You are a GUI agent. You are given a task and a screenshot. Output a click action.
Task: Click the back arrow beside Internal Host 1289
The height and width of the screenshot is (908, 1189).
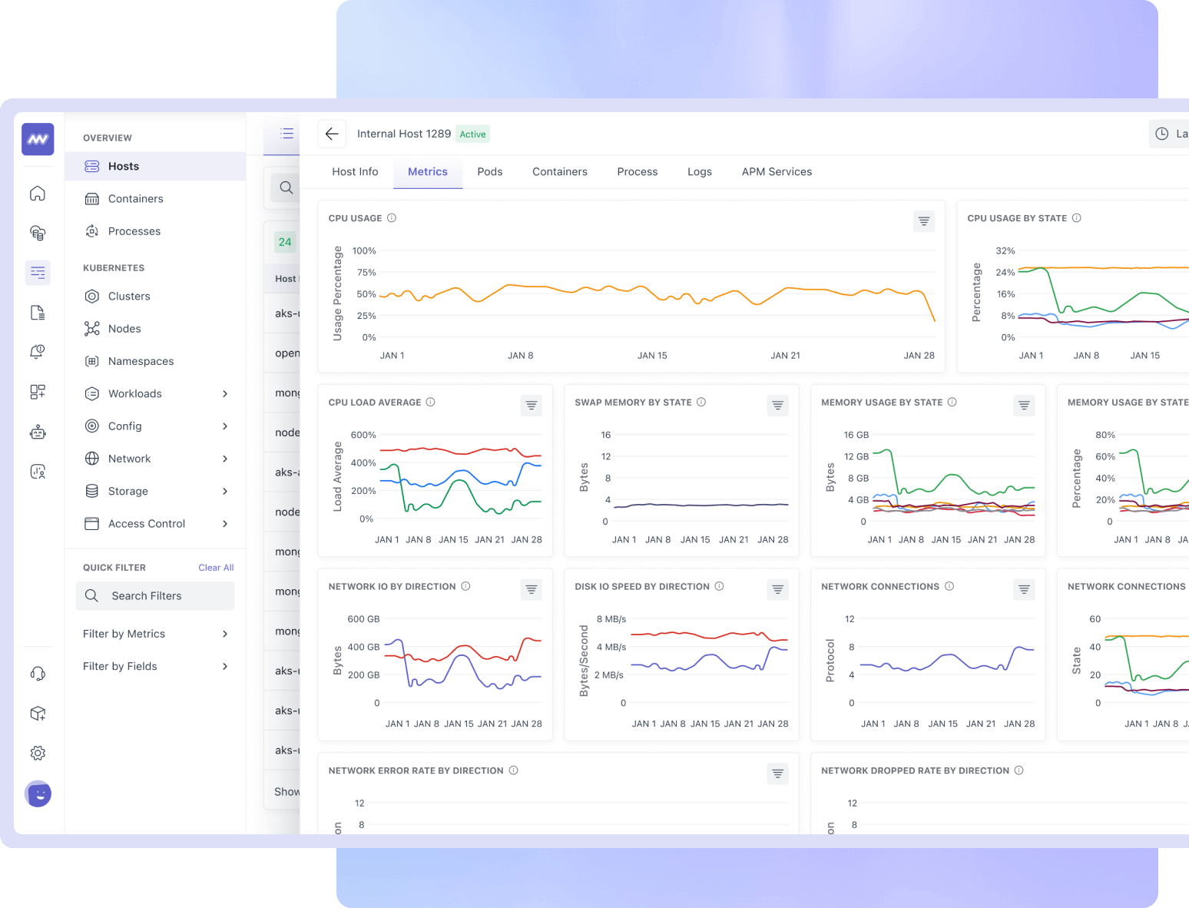pyautogui.click(x=332, y=134)
